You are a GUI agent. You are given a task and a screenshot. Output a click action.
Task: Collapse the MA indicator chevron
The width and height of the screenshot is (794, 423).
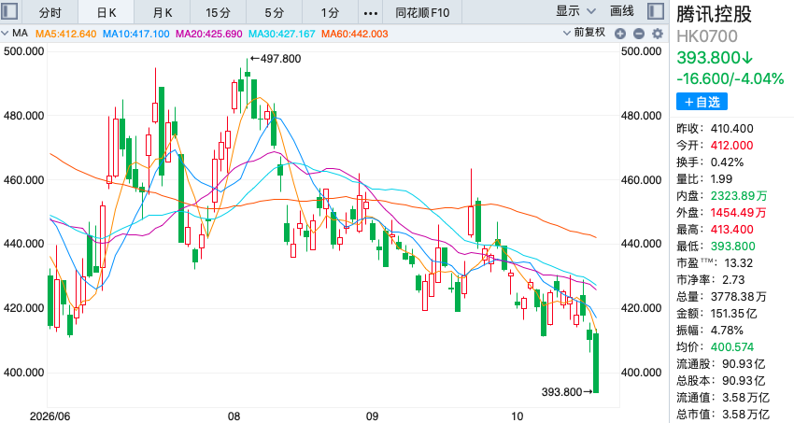(5, 34)
